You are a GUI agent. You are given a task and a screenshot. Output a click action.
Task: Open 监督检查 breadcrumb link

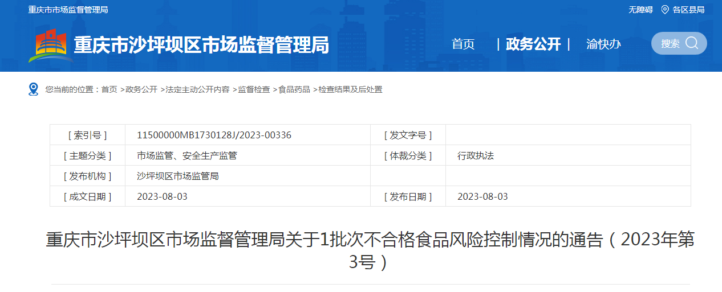point(254,89)
